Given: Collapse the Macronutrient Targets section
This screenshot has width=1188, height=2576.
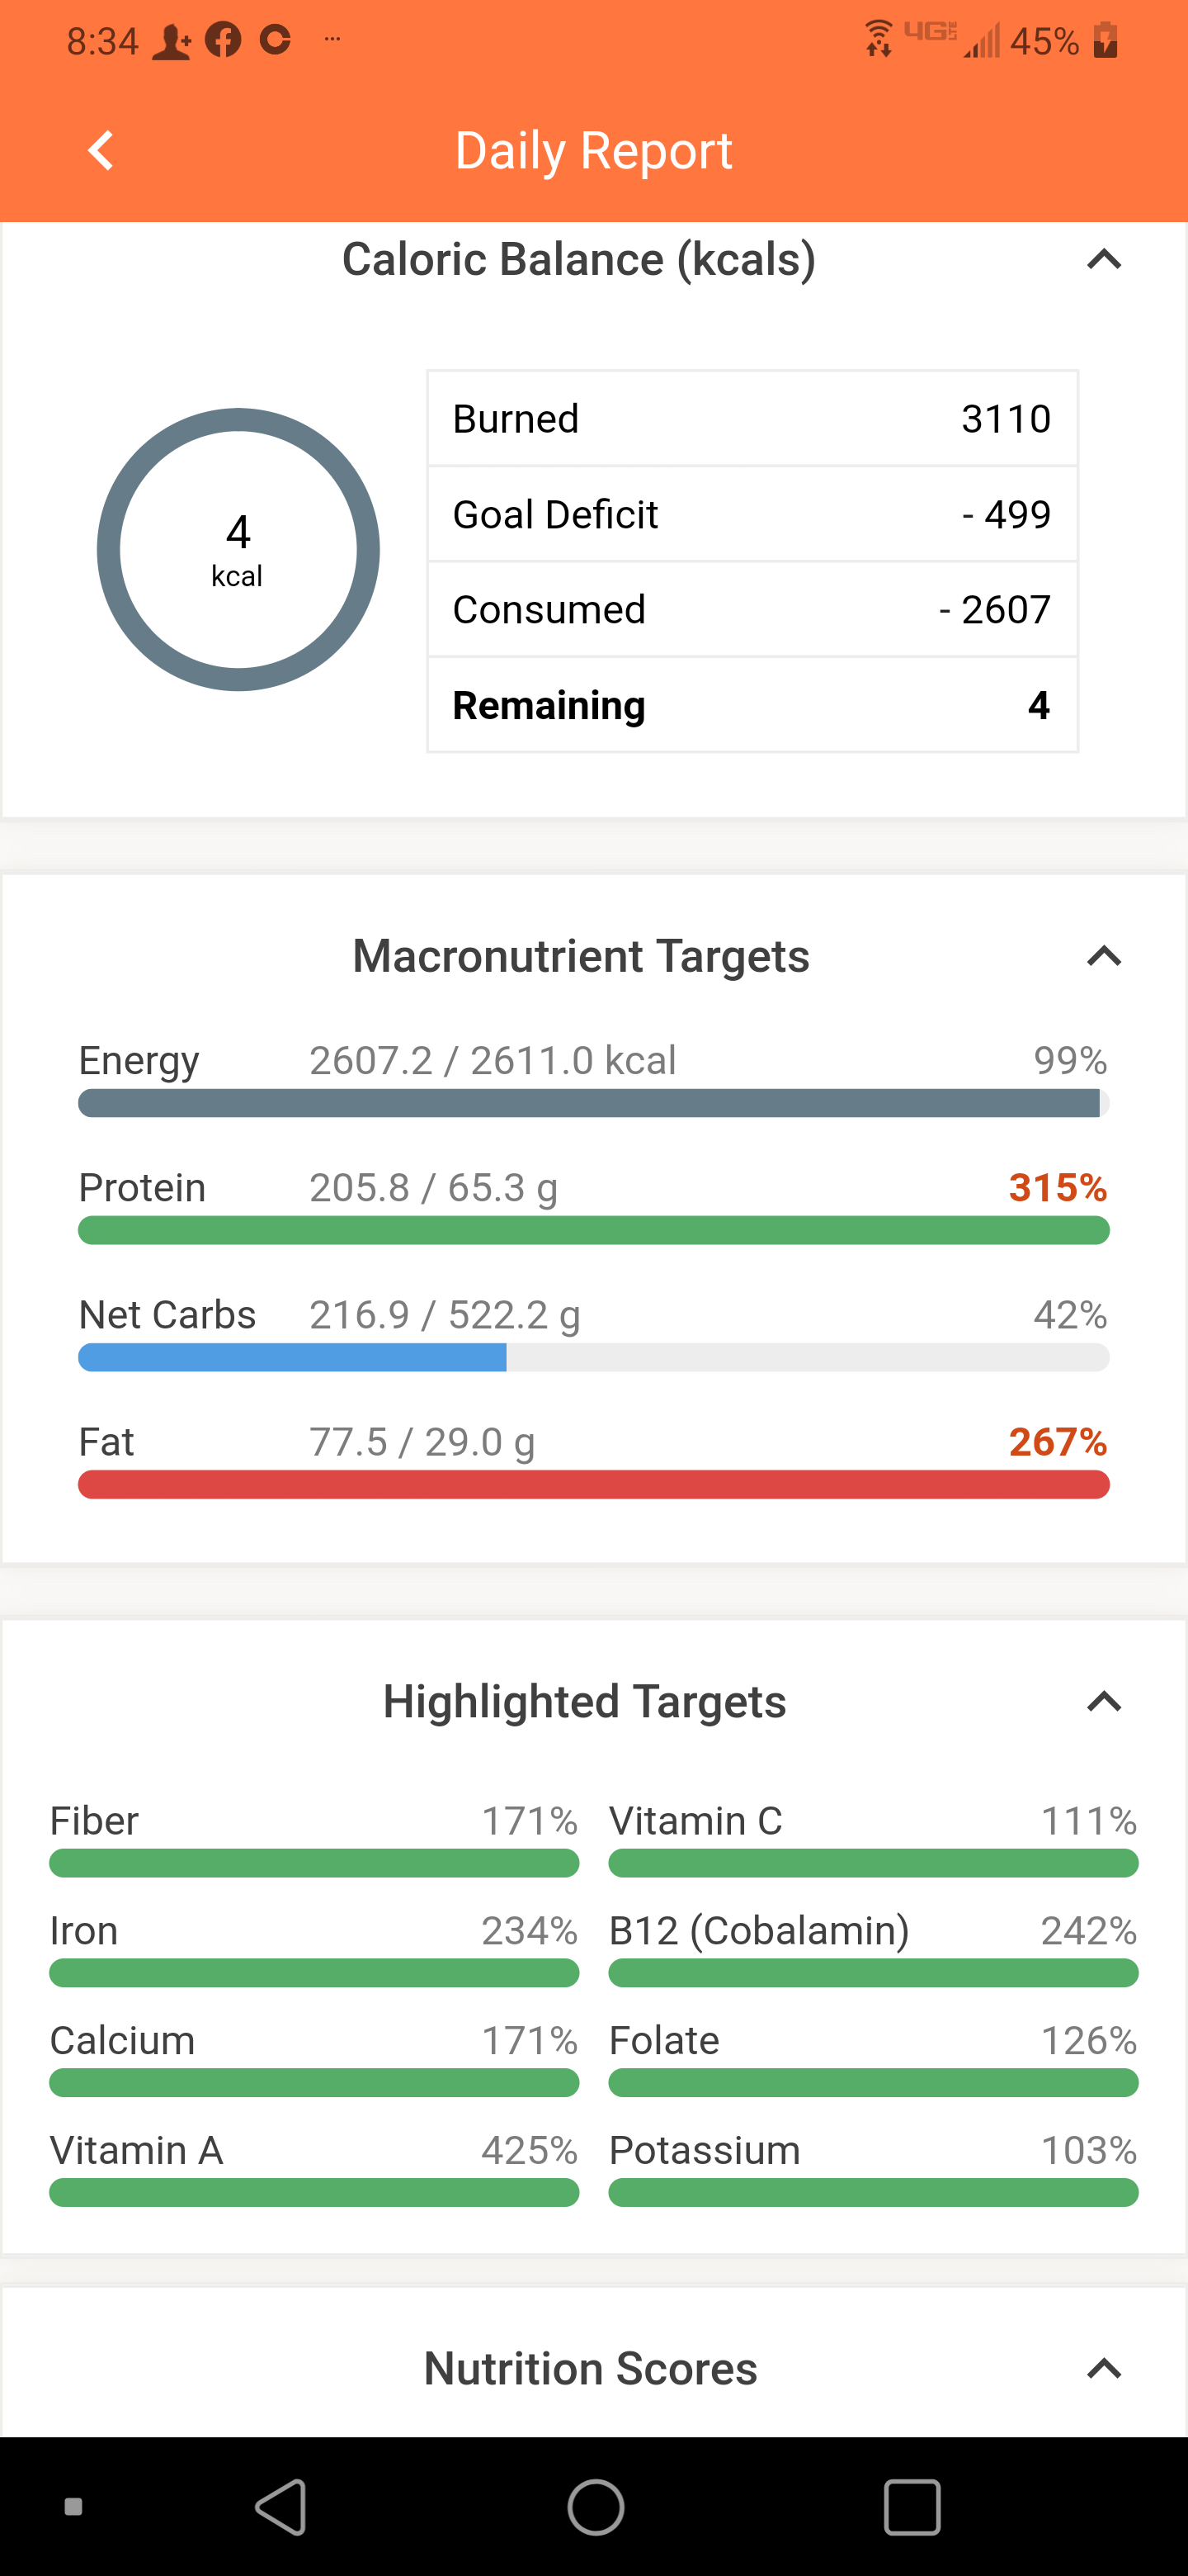Looking at the screenshot, I should click(1103, 956).
